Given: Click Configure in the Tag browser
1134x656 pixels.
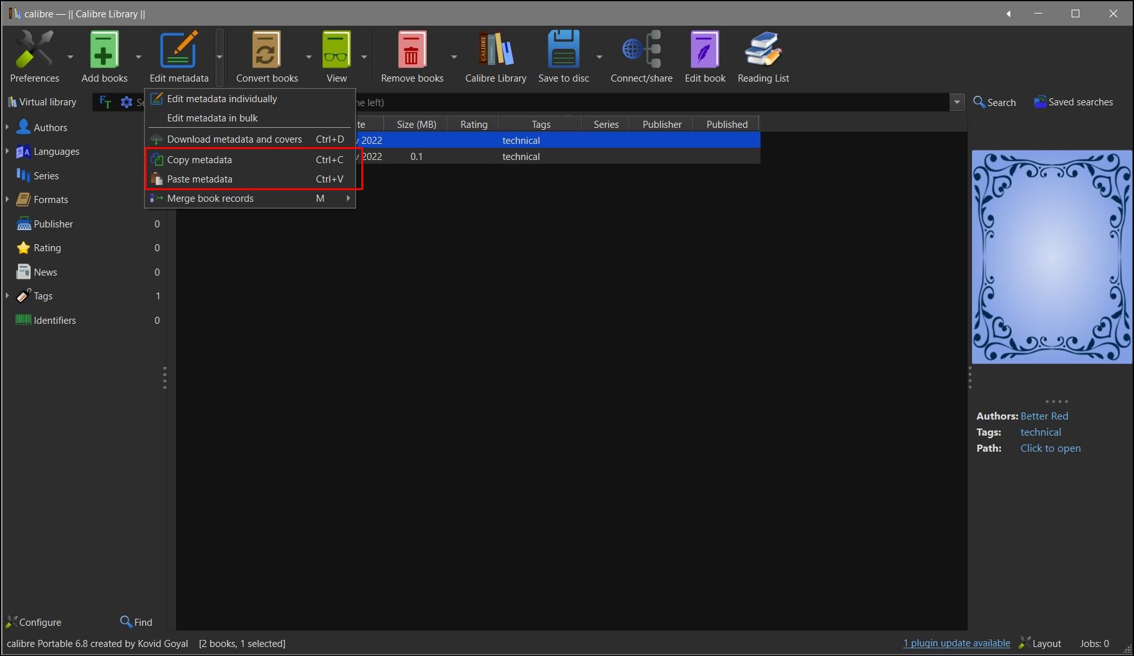Looking at the screenshot, I should (x=33, y=622).
